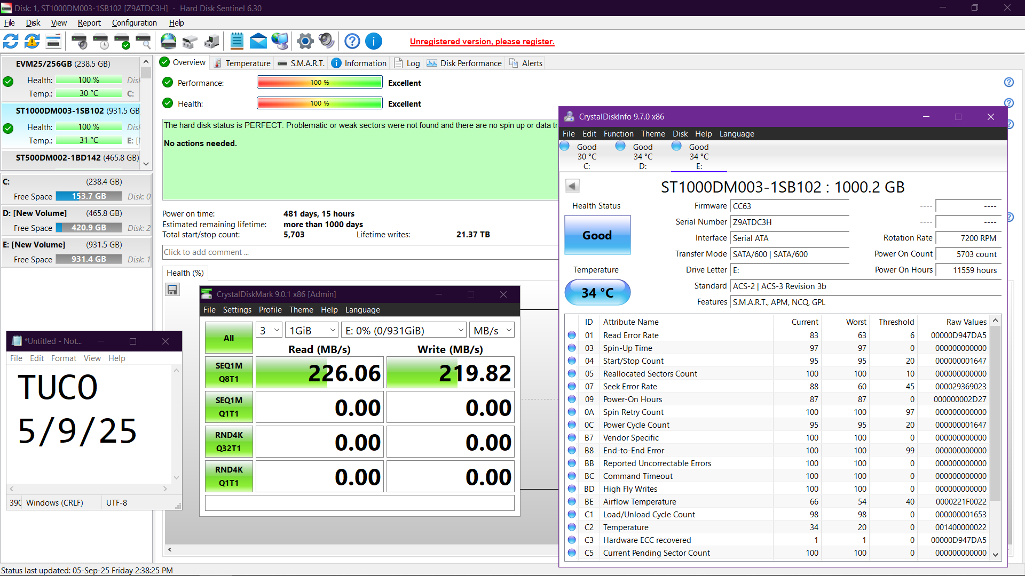Click the disk with magnifier surface test icon
Image resolution: width=1025 pixels, height=576 pixels.
click(143, 41)
